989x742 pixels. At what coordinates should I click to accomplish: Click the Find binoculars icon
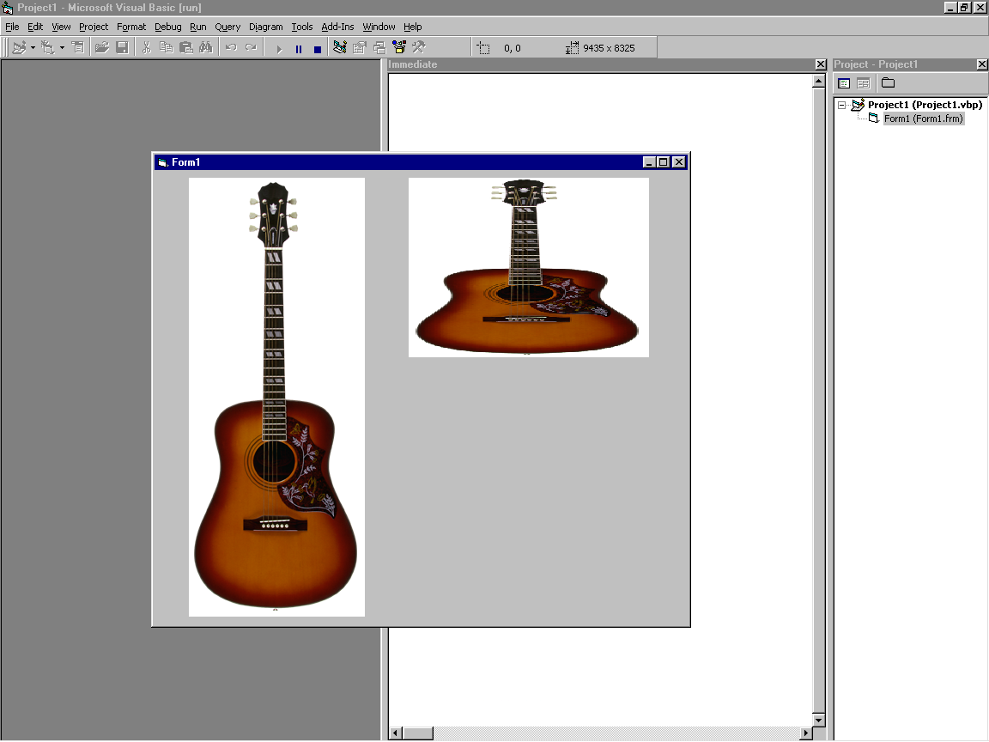click(x=206, y=47)
